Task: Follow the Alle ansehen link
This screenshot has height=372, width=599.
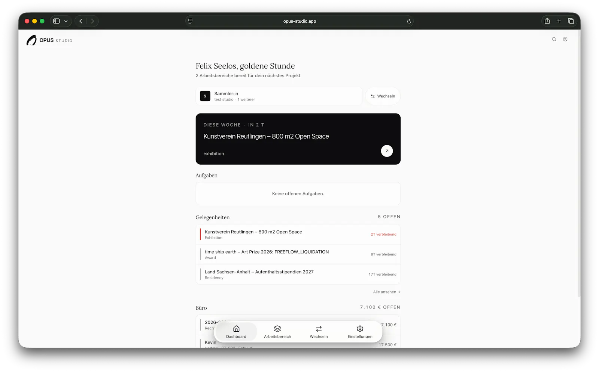Action: tap(387, 292)
